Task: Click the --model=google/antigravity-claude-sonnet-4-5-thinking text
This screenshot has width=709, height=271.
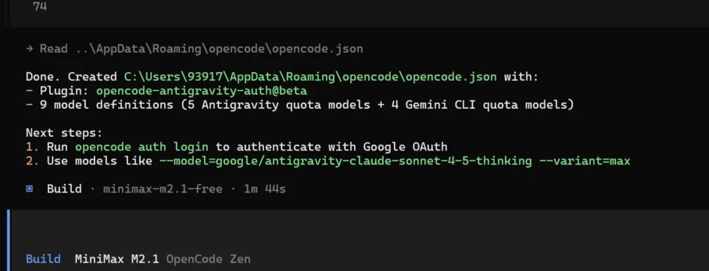Action: [344, 160]
